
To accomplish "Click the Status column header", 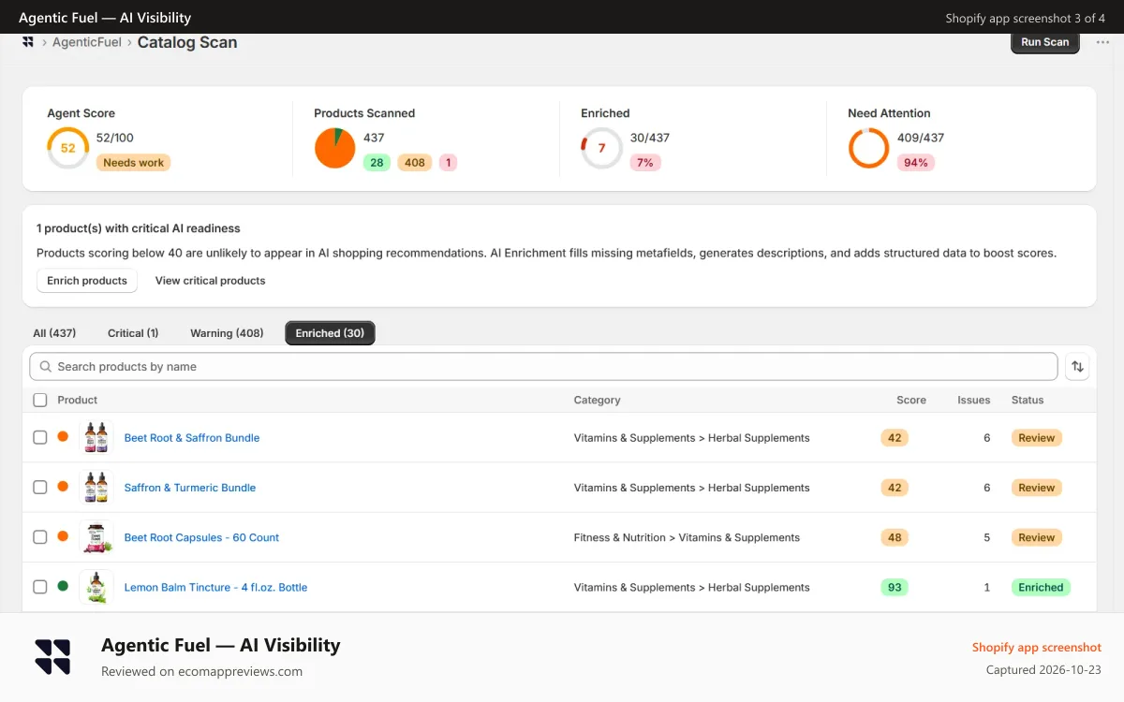I will click(x=1028, y=400).
